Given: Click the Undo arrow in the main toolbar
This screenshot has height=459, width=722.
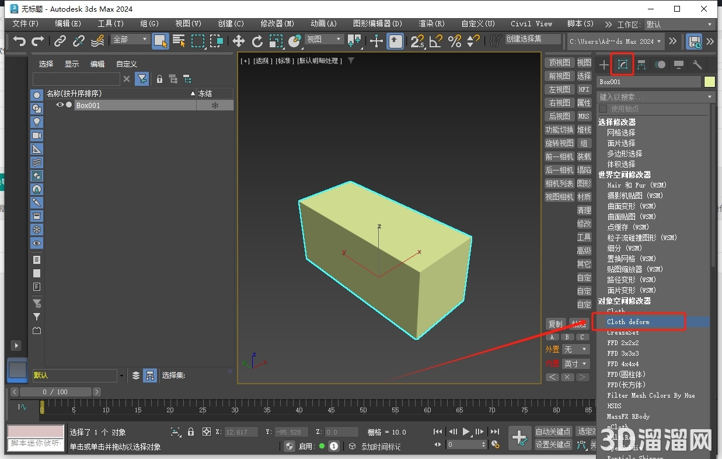Looking at the screenshot, I should pyautogui.click(x=20, y=41).
